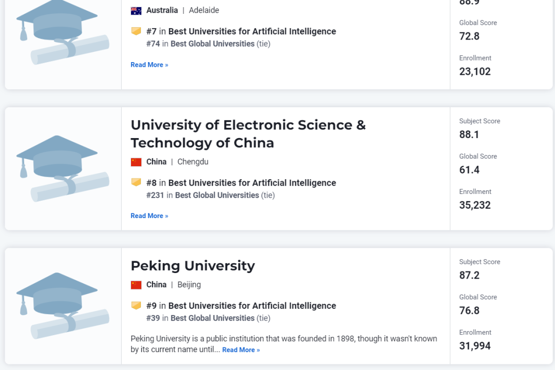
Task: Open the Peking University title link
Action: point(193,266)
